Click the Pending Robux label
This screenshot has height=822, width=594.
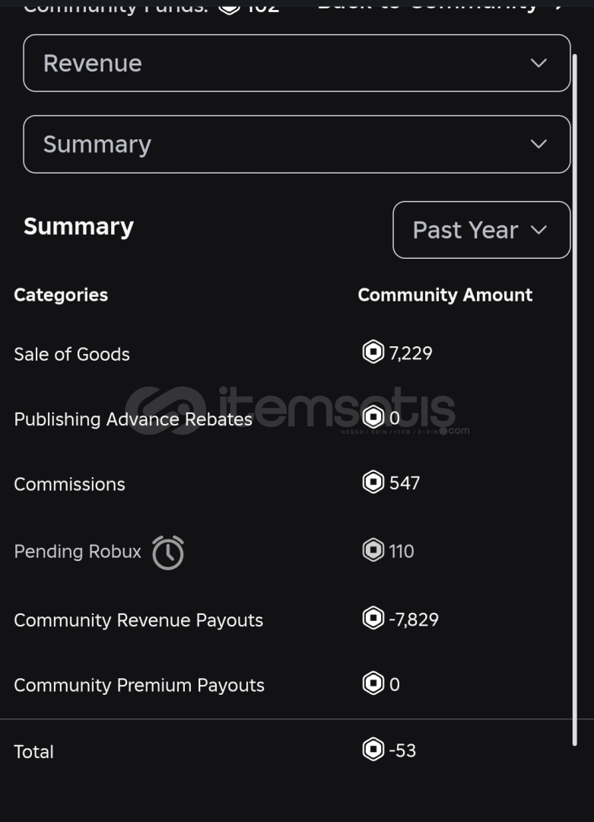tap(78, 552)
